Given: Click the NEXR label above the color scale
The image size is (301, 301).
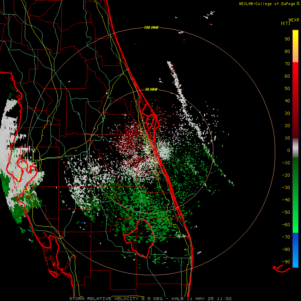Looking at the screenshot, I should point(294,20).
